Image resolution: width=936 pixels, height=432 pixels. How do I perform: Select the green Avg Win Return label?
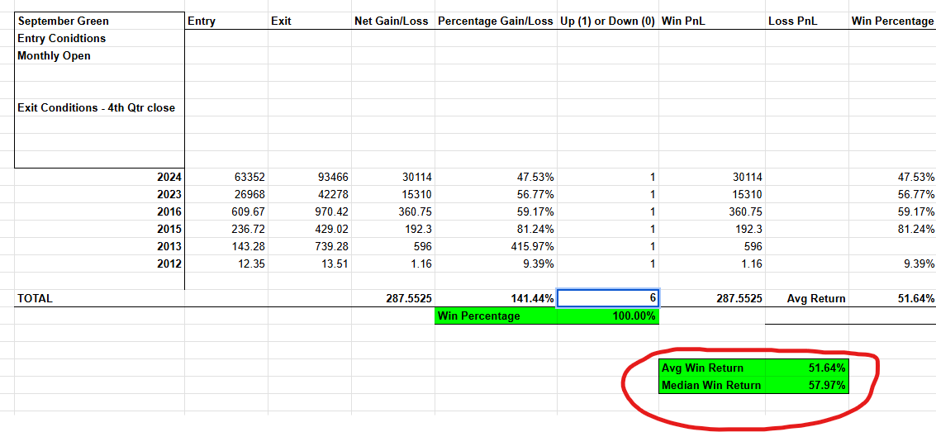tap(711, 368)
